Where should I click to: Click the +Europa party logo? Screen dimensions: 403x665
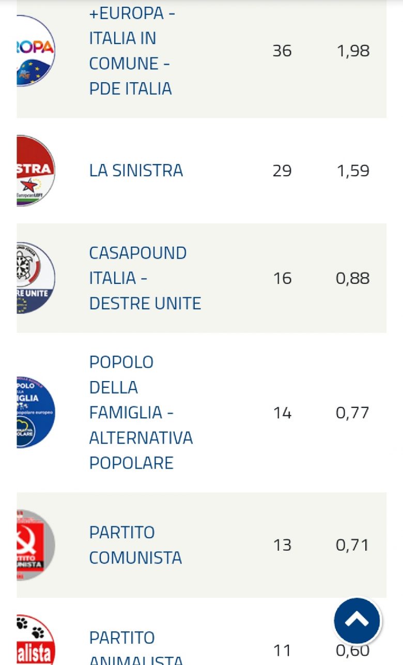point(36,51)
